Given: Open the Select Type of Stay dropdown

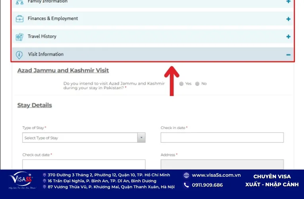Looking at the screenshot, I should coord(84,138).
